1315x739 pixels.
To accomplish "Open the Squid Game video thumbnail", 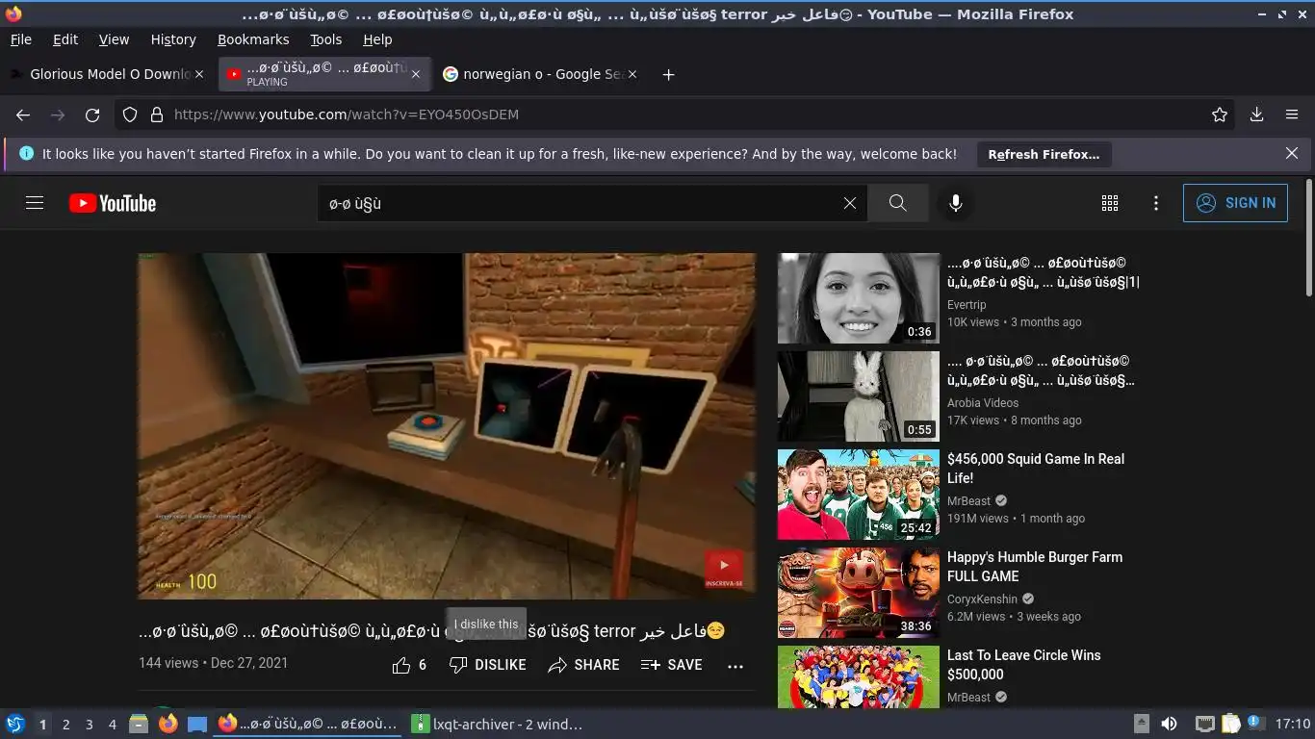I will tap(859, 495).
